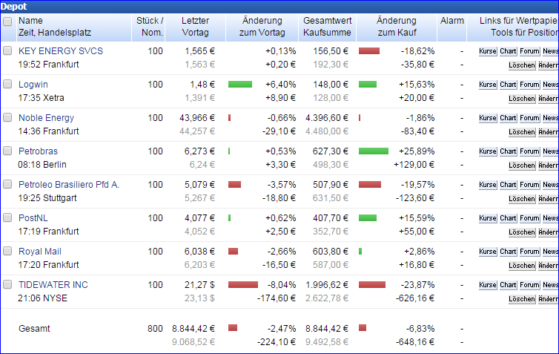The image size is (559, 354).
Task: Open Chart for PostNL
Action: [508, 218]
